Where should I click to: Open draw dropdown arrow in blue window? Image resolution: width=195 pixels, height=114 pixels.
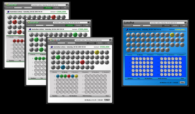point(186,23)
